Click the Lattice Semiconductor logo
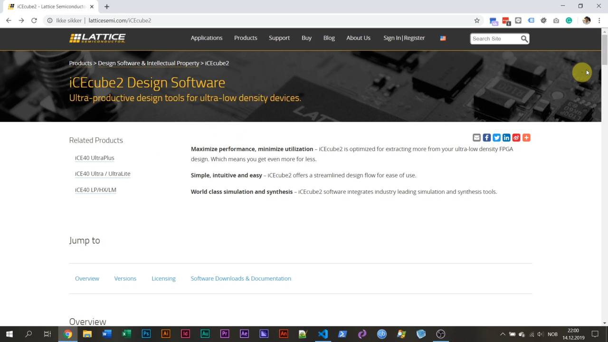608x342 pixels. (97, 38)
